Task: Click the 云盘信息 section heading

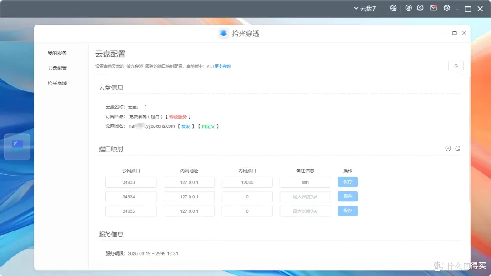Action: point(111,88)
